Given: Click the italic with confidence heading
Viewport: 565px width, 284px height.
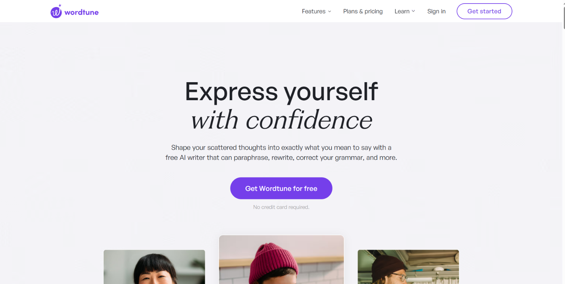Looking at the screenshot, I should (282, 120).
